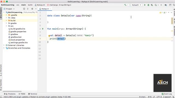Select build.gradle.kts file
The width and height of the screenshot is (175, 98).
point(17,29)
